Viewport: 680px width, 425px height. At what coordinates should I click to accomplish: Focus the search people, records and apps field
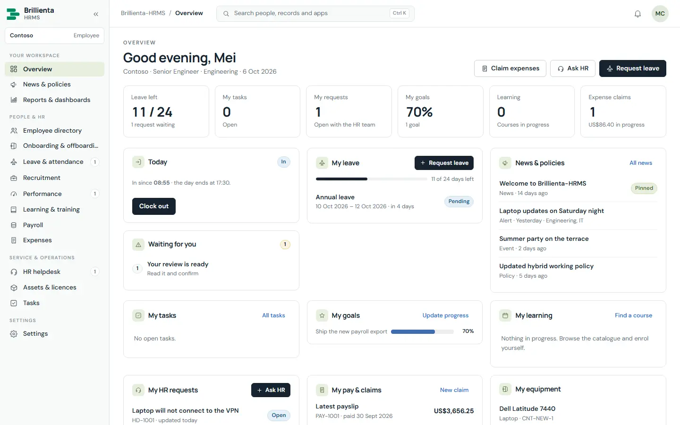point(315,14)
